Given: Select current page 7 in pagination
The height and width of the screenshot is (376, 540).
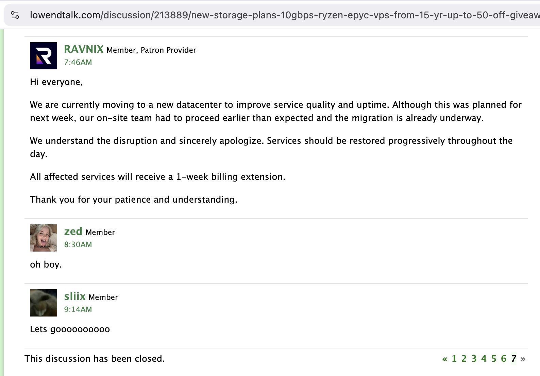Looking at the screenshot, I should (x=514, y=359).
